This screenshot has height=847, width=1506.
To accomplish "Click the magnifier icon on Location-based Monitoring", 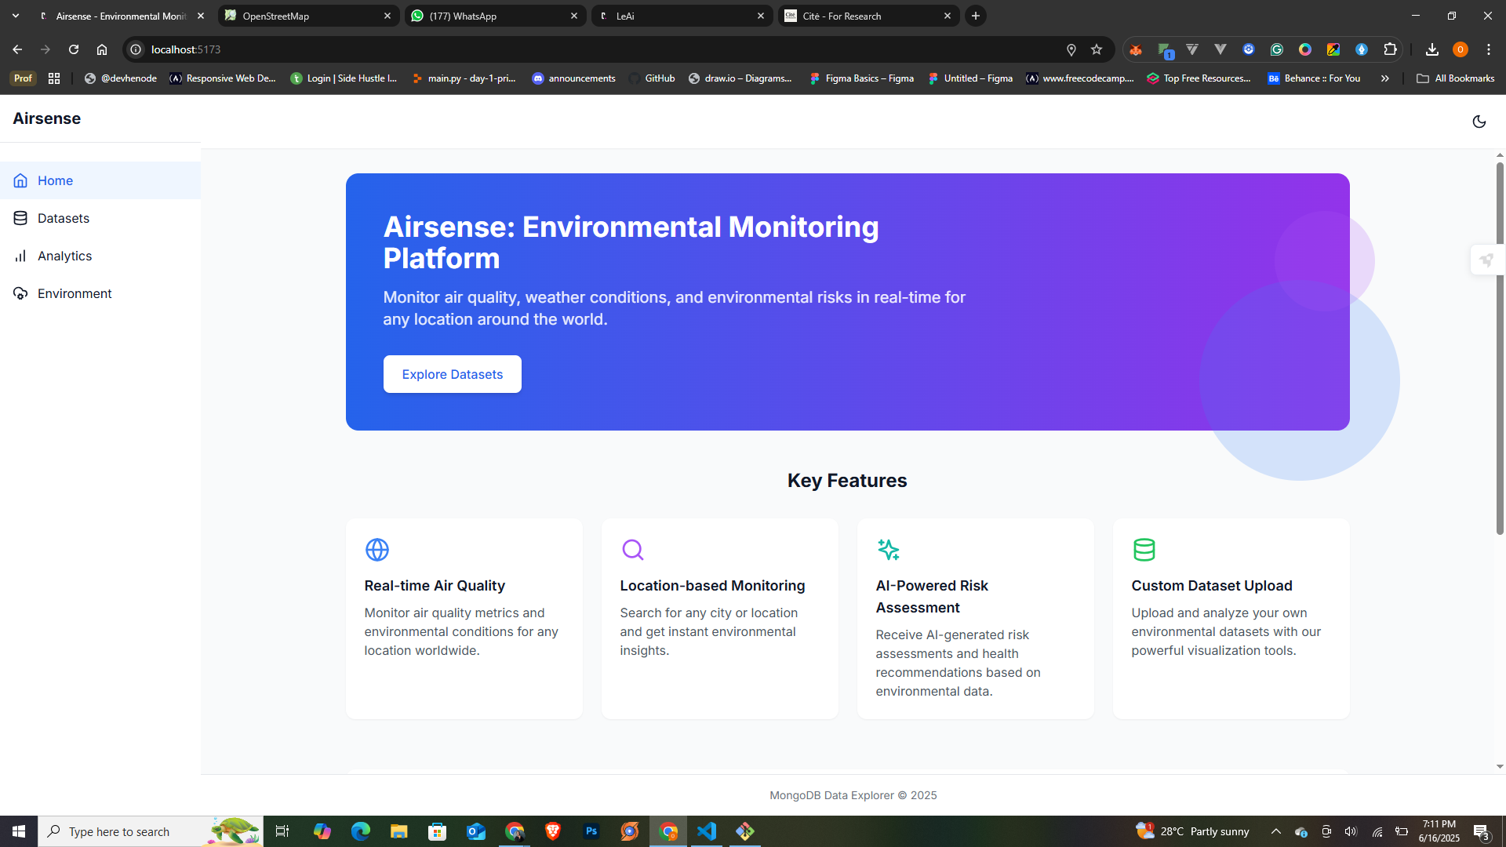I will tap(632, 550).
